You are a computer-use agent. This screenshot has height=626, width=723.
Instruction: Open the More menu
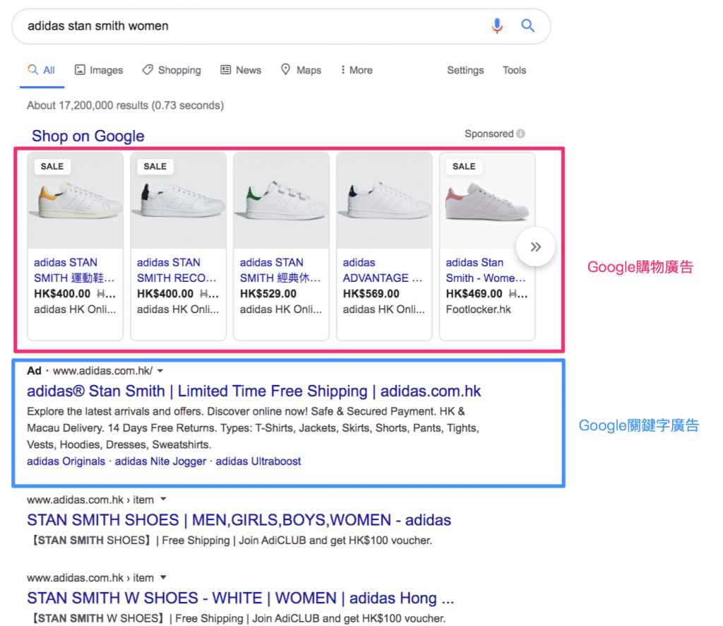357,70
